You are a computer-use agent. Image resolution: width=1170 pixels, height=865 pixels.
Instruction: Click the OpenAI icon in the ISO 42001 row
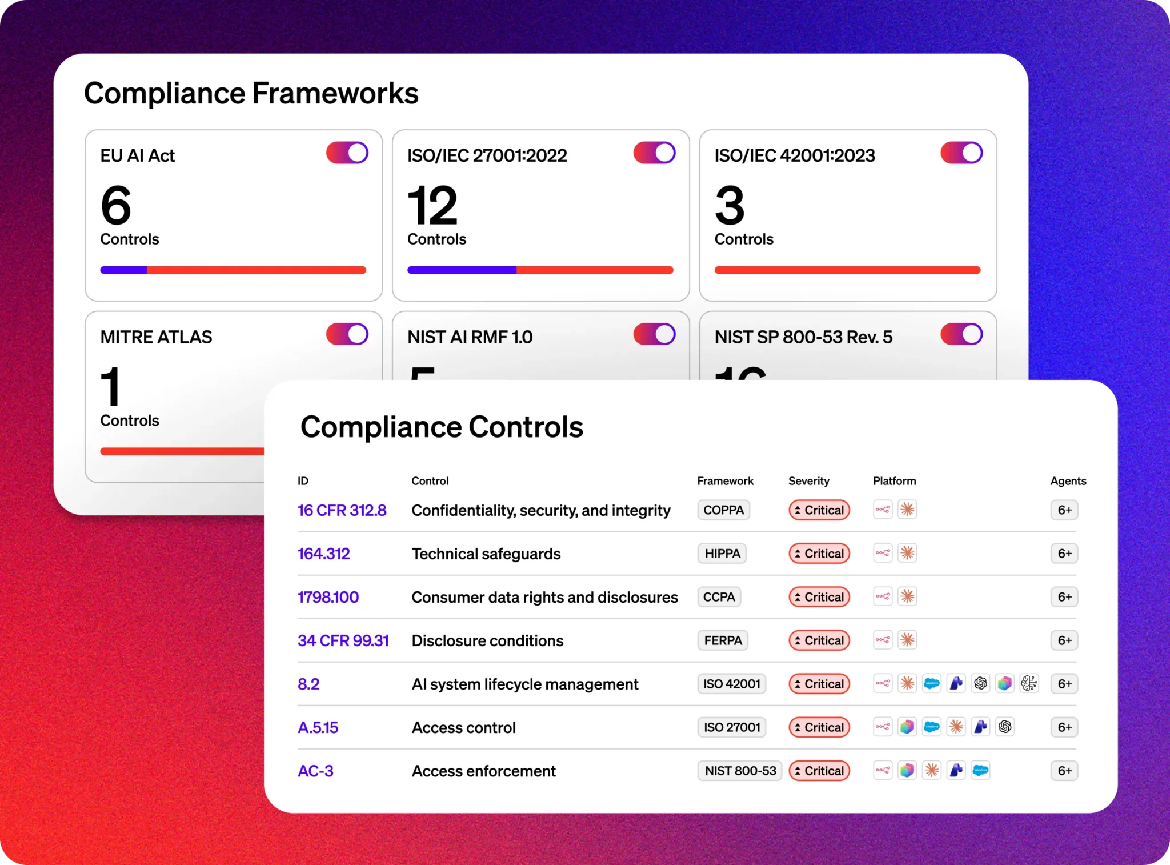(981, 683)
